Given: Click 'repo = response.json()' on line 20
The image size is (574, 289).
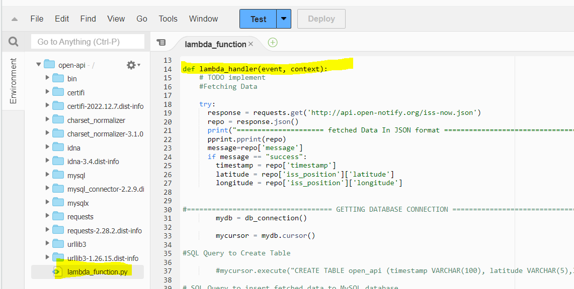Looking at the screenshot, I should [x=253, y=121].
